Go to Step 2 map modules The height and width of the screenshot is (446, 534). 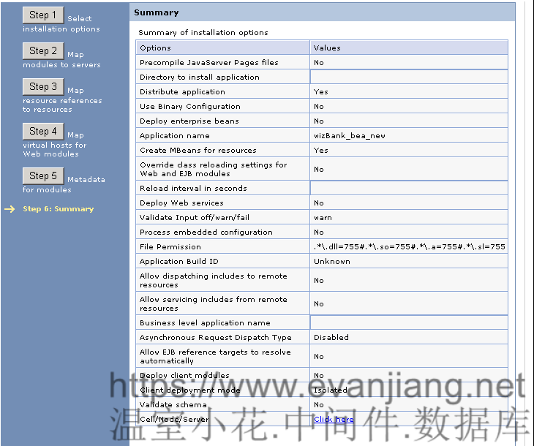coord(43,51)
